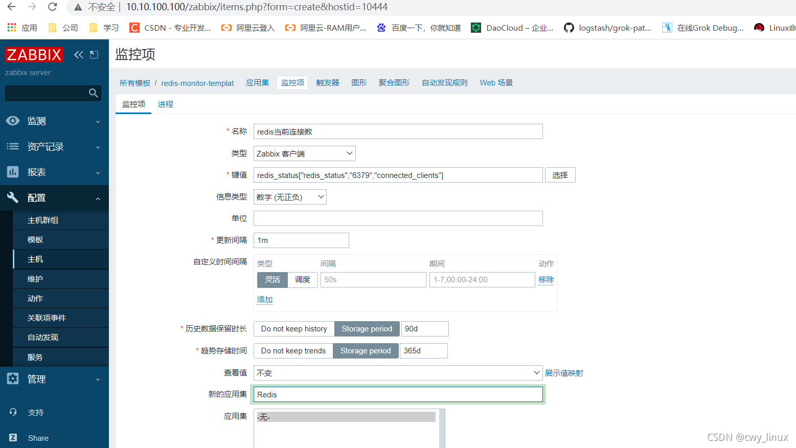Select the 监控项 form tab

pos(133,104)
